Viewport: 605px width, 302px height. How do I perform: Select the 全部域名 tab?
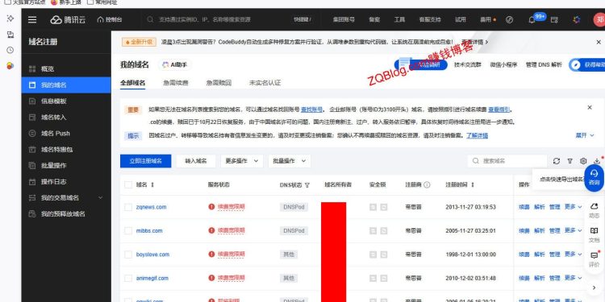pyautogui.click(x=133, y=83)
